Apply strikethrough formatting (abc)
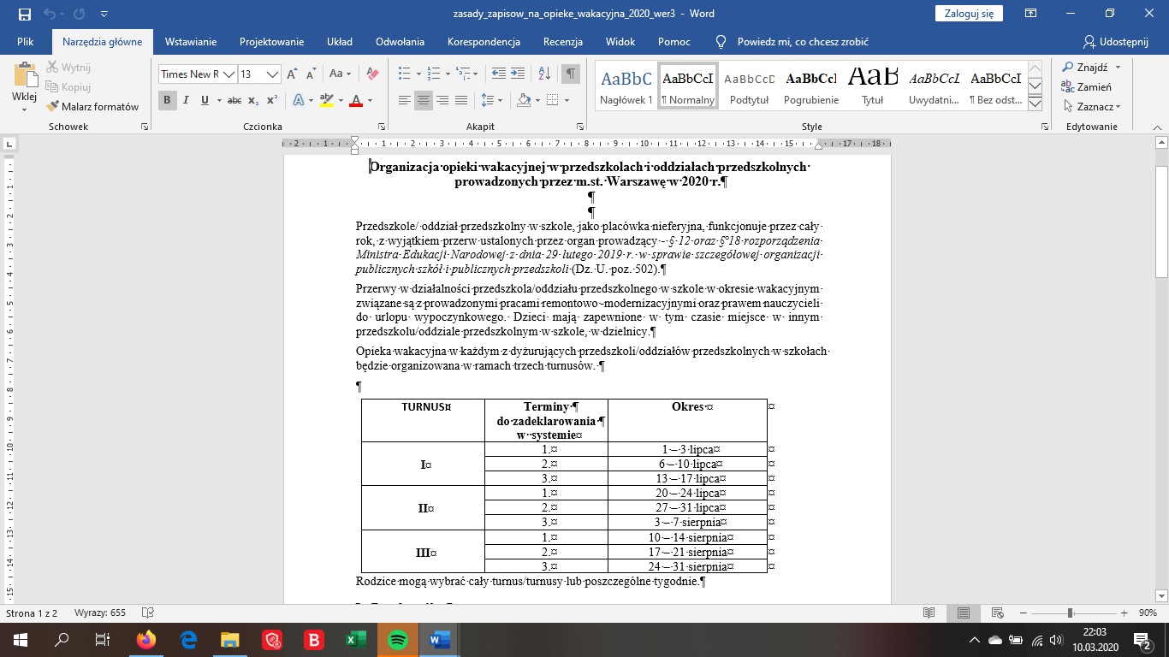1169x657 pixels. click(234, 100)
